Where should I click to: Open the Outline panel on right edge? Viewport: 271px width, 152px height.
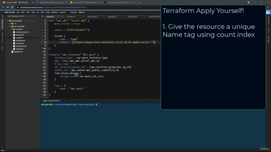[x=268, y=30]
